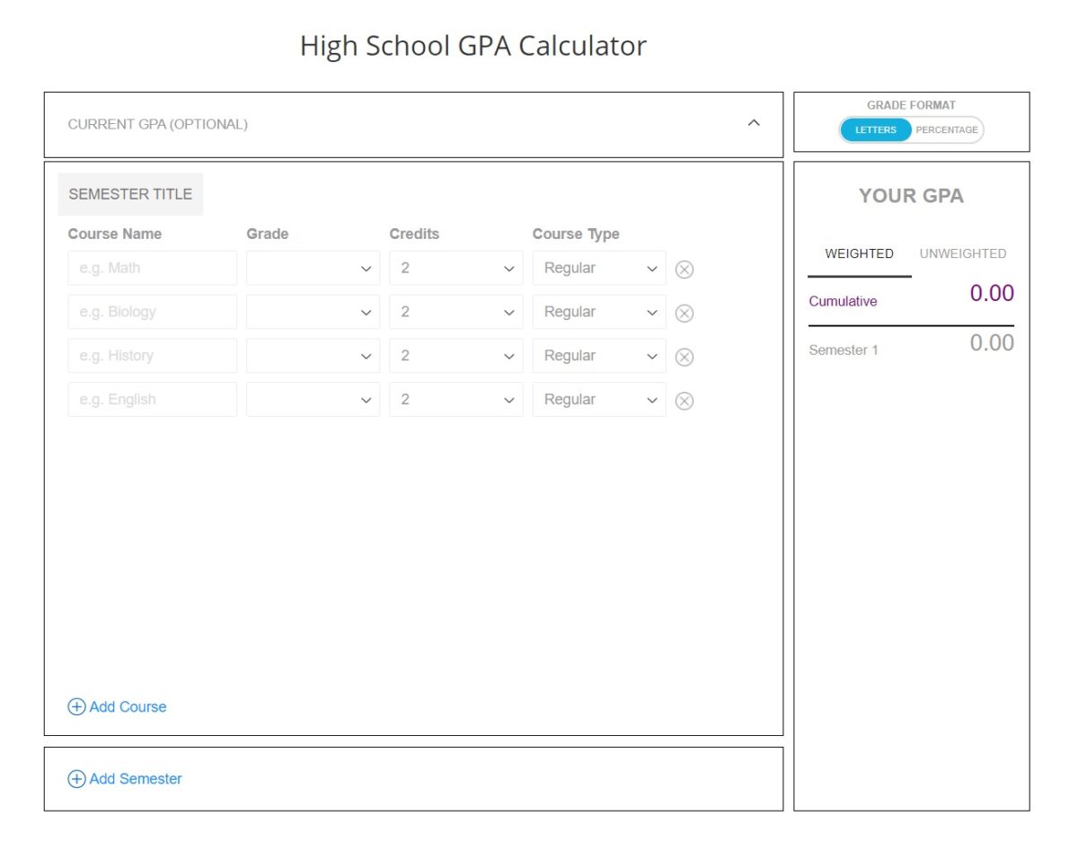Select the Weighted GPA tab
The image size is (1078, 860).
859,253
